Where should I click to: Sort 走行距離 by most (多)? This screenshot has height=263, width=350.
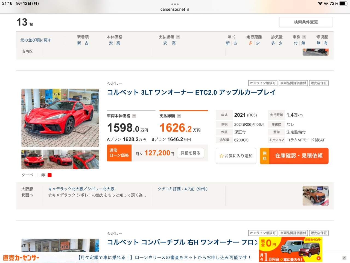point(250,43)
